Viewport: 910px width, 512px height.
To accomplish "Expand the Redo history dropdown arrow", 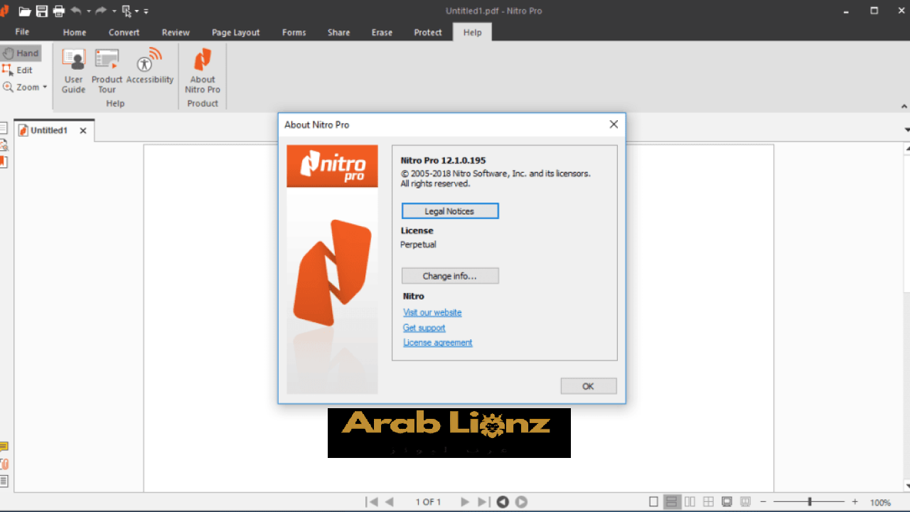I will click(x=114, y=11).
